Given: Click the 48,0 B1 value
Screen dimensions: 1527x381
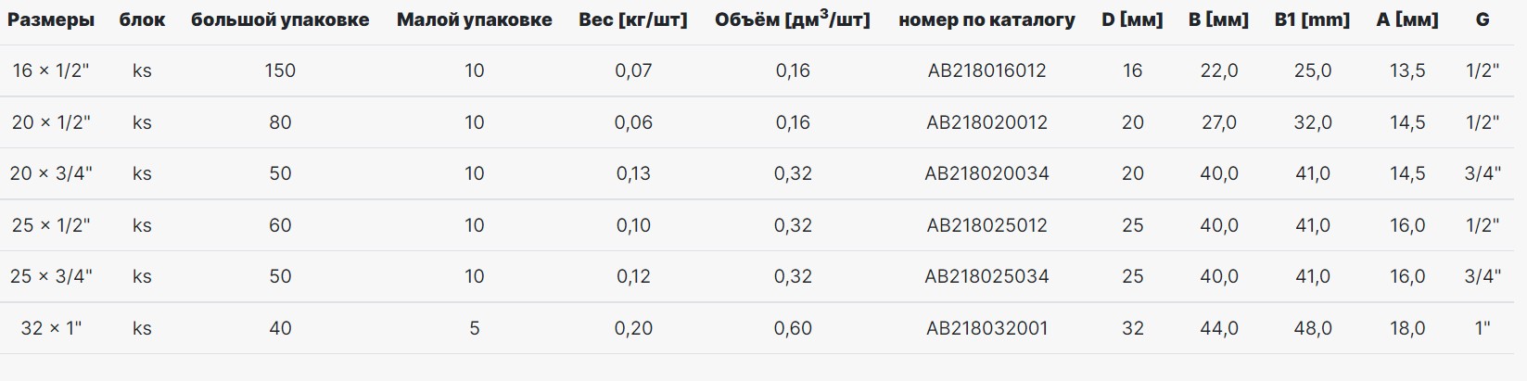Looking at the screenshot, I should coord(1312,328).
